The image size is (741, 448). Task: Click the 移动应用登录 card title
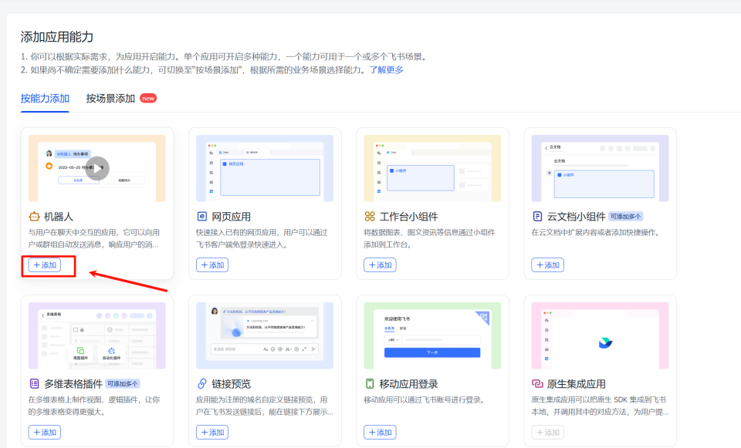[409, 384]
